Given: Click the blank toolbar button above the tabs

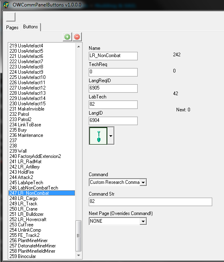Looking at the screenshot, I should [x=11, y=17].
